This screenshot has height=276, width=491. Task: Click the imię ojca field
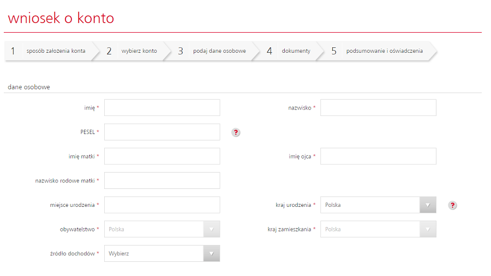click(378, 156)
